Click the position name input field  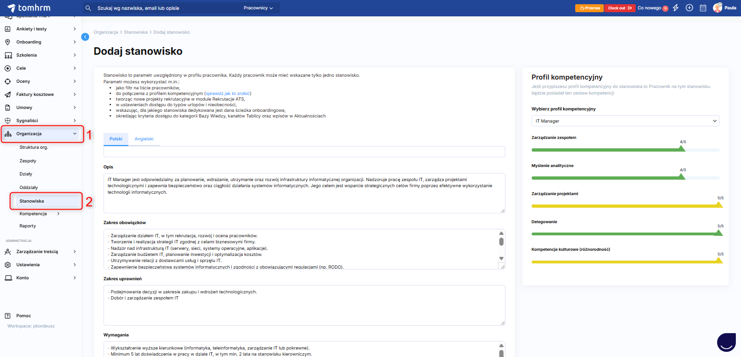[x=304, y=152]
